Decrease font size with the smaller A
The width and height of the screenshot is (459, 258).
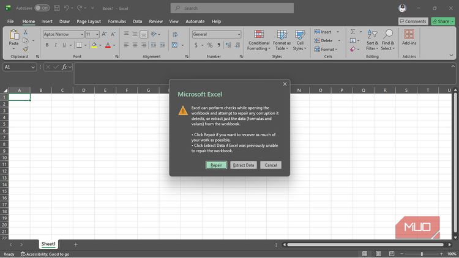pyautogui.click(x=113, y=34)
